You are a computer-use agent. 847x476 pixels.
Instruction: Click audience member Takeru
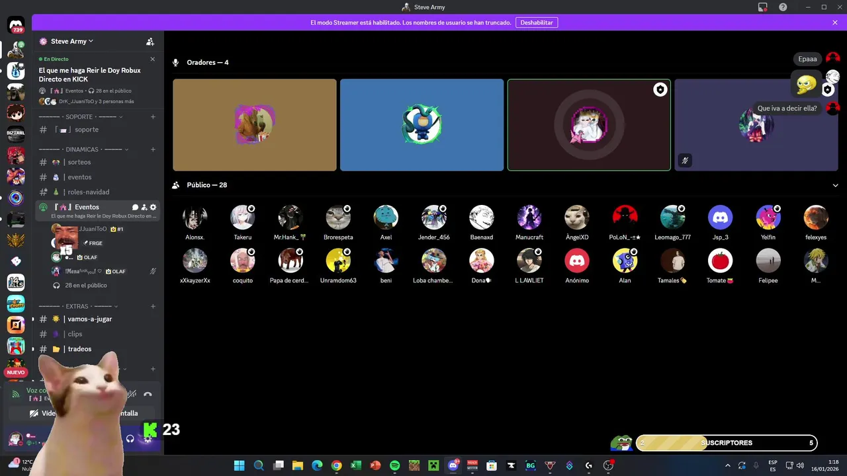(x=242, y=223)
